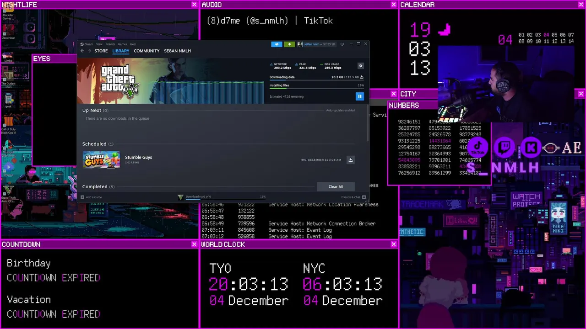Image resolution: width=586 pixels, height=329 pixels.
Task: Click Downloading 6 of 6 status
Action: (198, 197)
